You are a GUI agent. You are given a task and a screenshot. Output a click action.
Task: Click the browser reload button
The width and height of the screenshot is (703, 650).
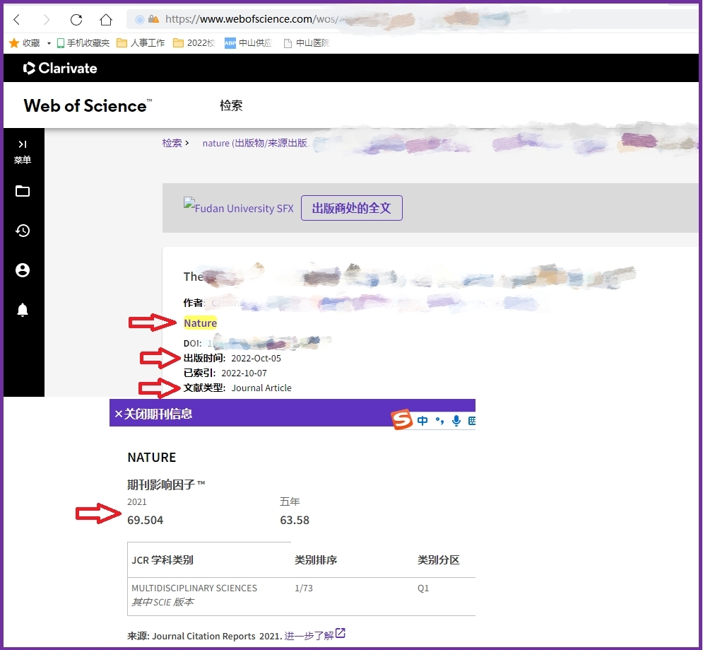tap(76, 19)
